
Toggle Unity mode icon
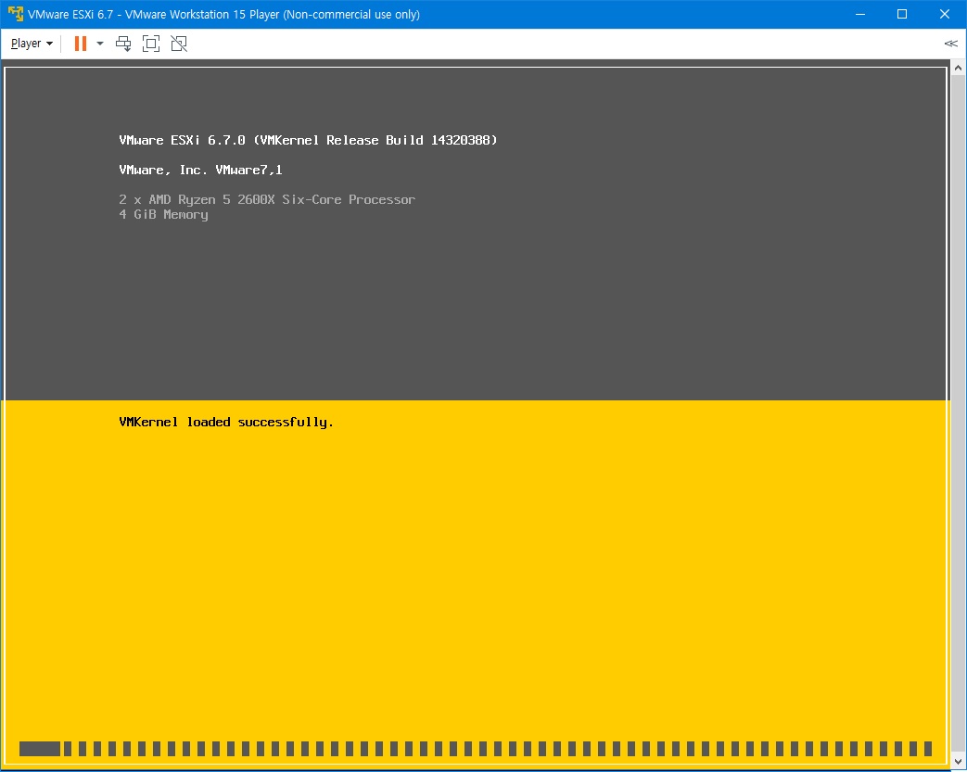click(179, 44)
